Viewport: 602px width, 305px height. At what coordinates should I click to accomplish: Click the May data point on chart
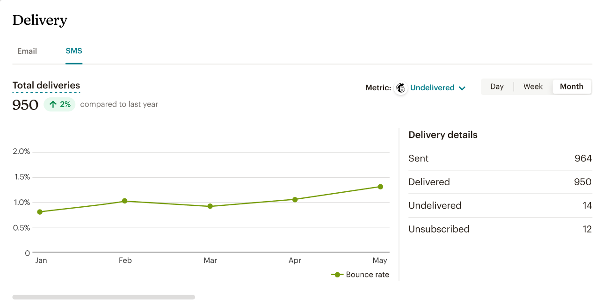coord(380,187)
